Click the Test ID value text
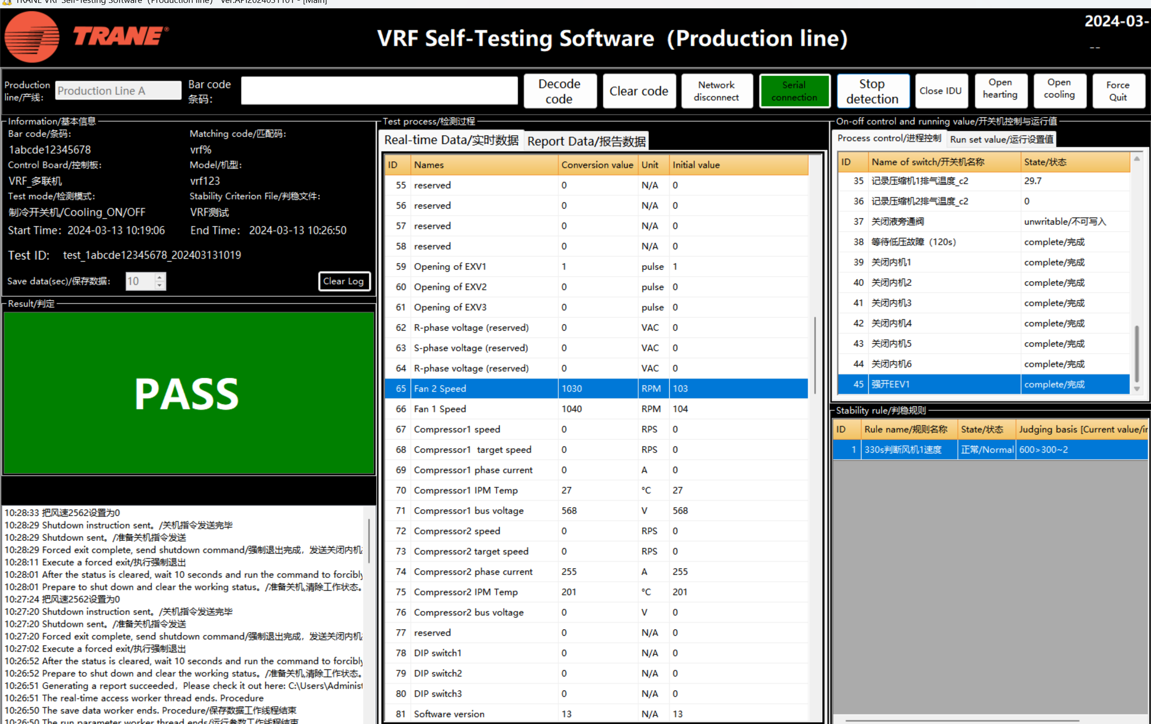Viewport: 1151px width, 724px height. 152,255
